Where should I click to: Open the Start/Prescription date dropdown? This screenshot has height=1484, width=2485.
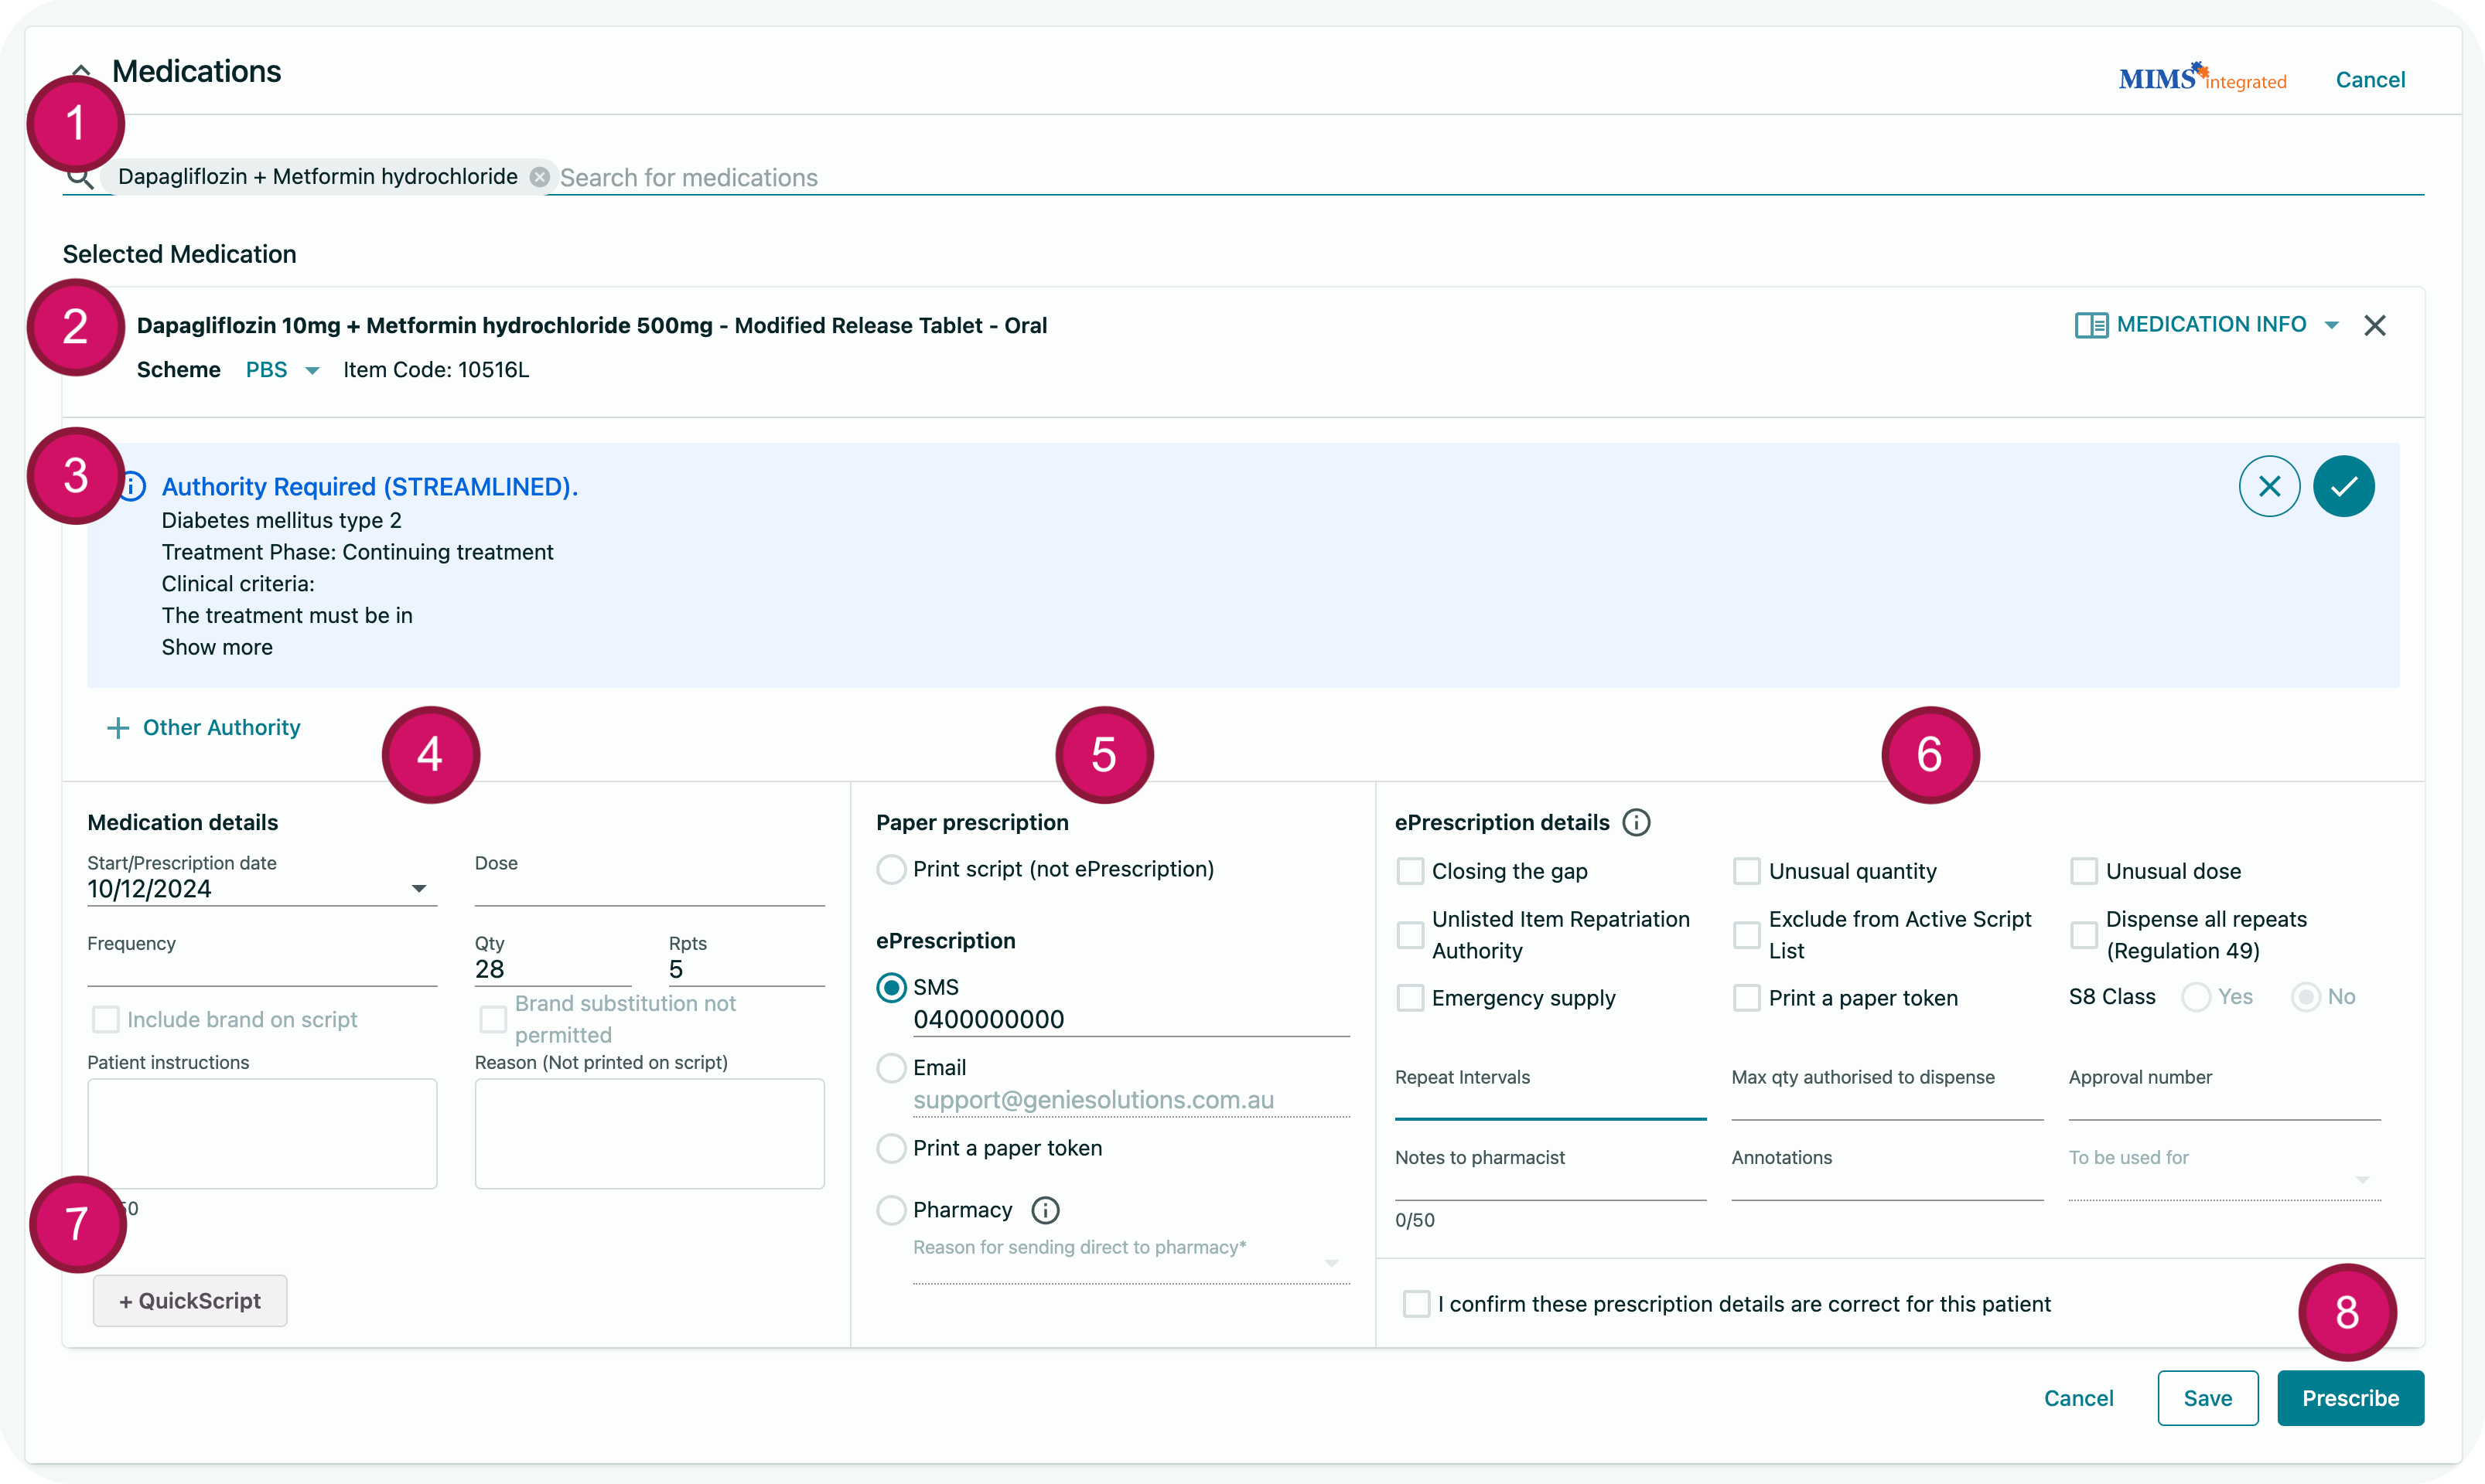(x=418, y=889)
